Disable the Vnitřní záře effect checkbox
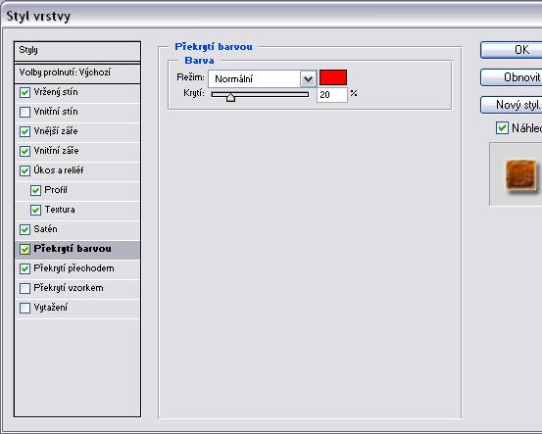This screenshot has width=542, height=434. 25,151
